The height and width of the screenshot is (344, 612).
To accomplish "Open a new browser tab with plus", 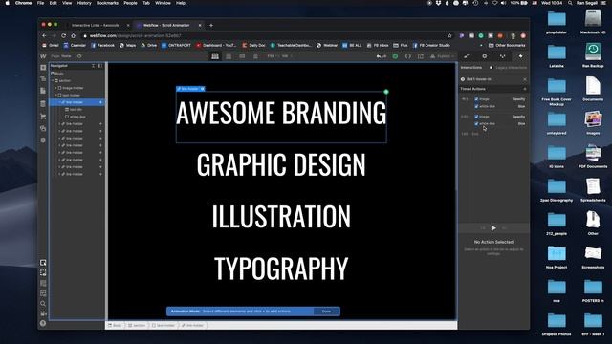I will [x=211, y=26].
